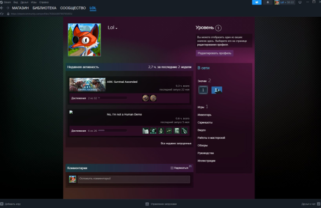
Task: Open the level 1 badge icon
Action: pos(202,90)
